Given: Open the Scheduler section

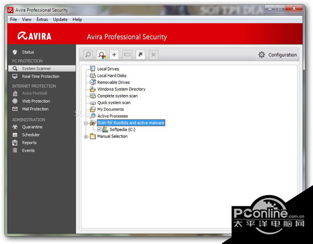Looking at the screenshot, I should click(31, 135).
